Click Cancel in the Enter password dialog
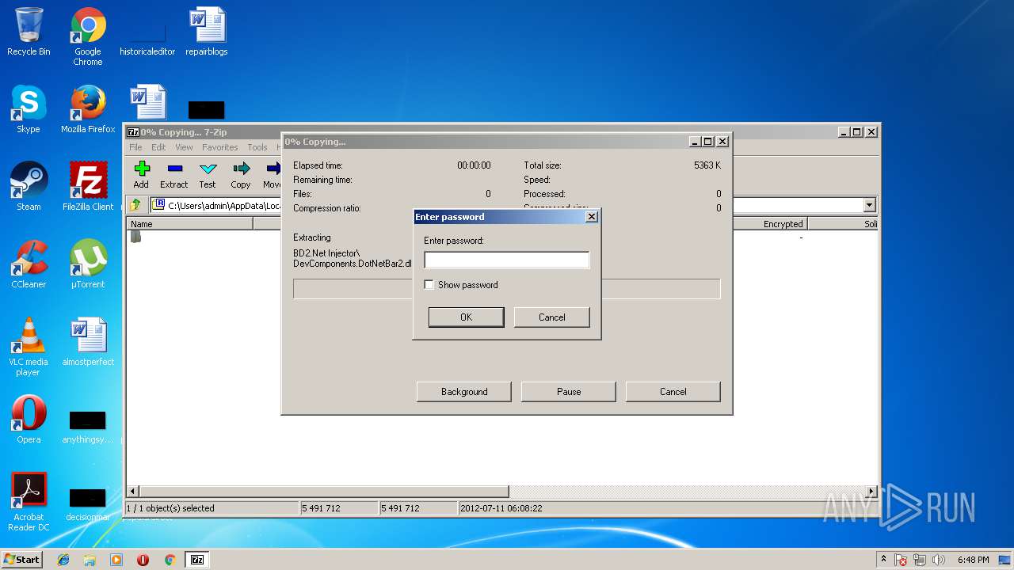This screenshot has height=570, width=1014. click(552, 317)
